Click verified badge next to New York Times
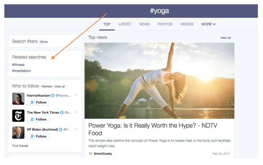The image size is (263, 165). [x=62, y=112]
